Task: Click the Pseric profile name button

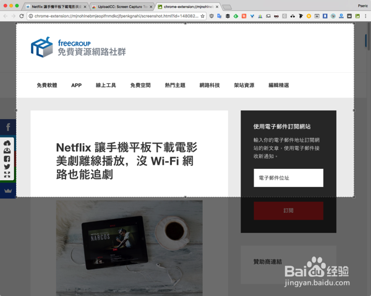Action: [x=363, y=6]
